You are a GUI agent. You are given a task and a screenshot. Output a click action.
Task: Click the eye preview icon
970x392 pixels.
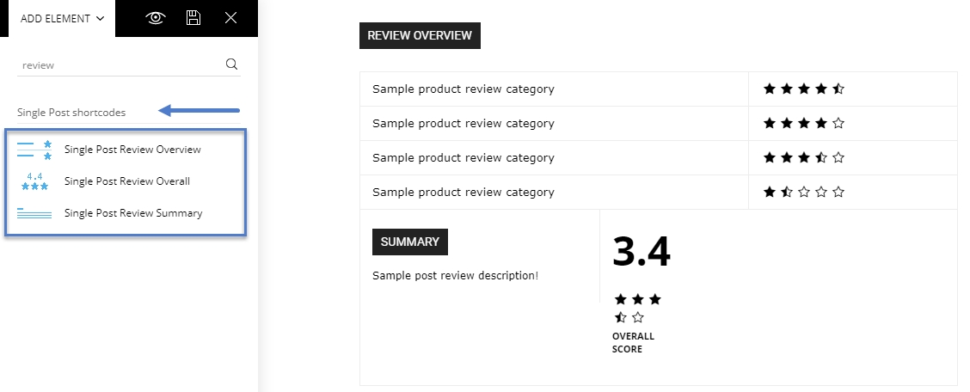(x=156, y=18)
